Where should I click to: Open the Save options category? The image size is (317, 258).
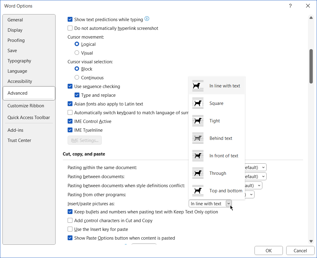point(29,50)
